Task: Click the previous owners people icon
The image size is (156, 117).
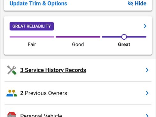Action: point(12,93)
